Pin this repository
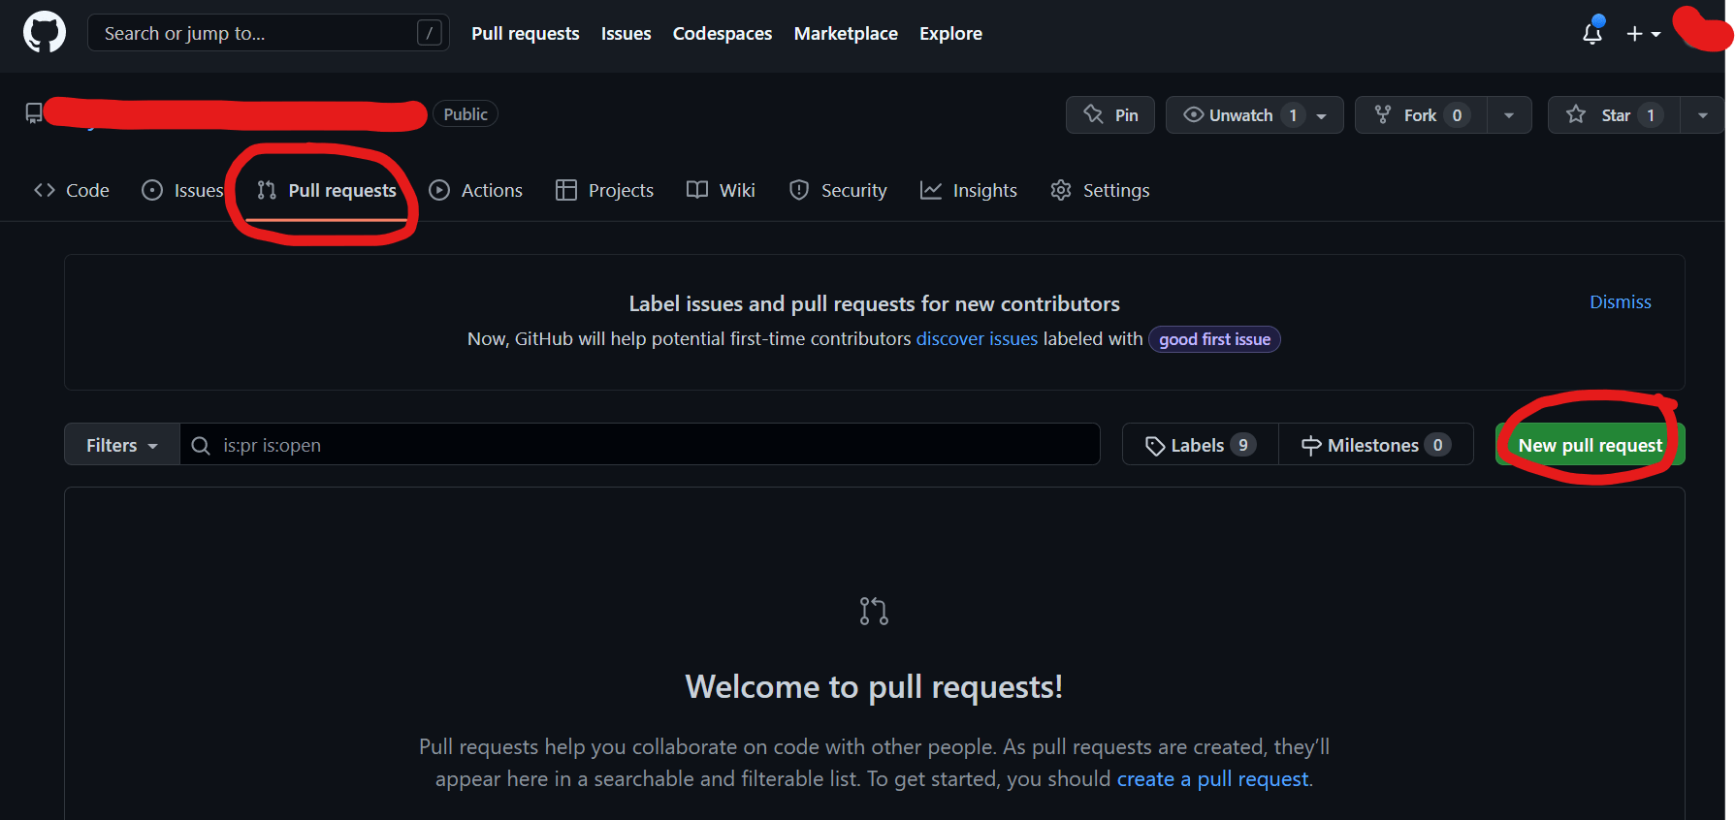1736x820 pixels. [x=1110, y=114]
